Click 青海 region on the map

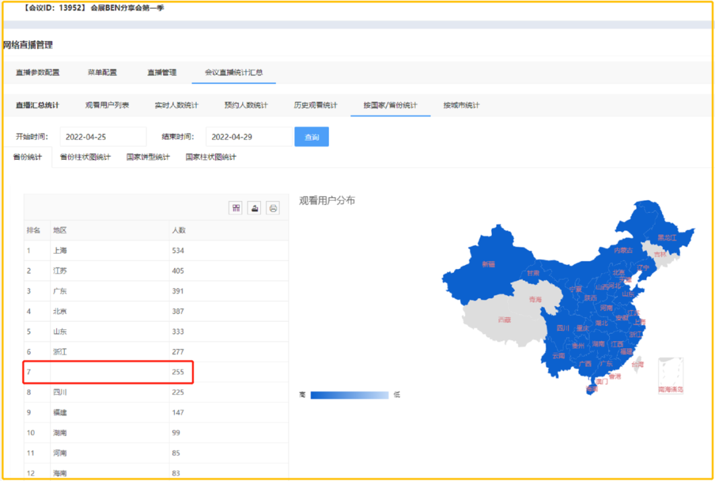(536, 299)
